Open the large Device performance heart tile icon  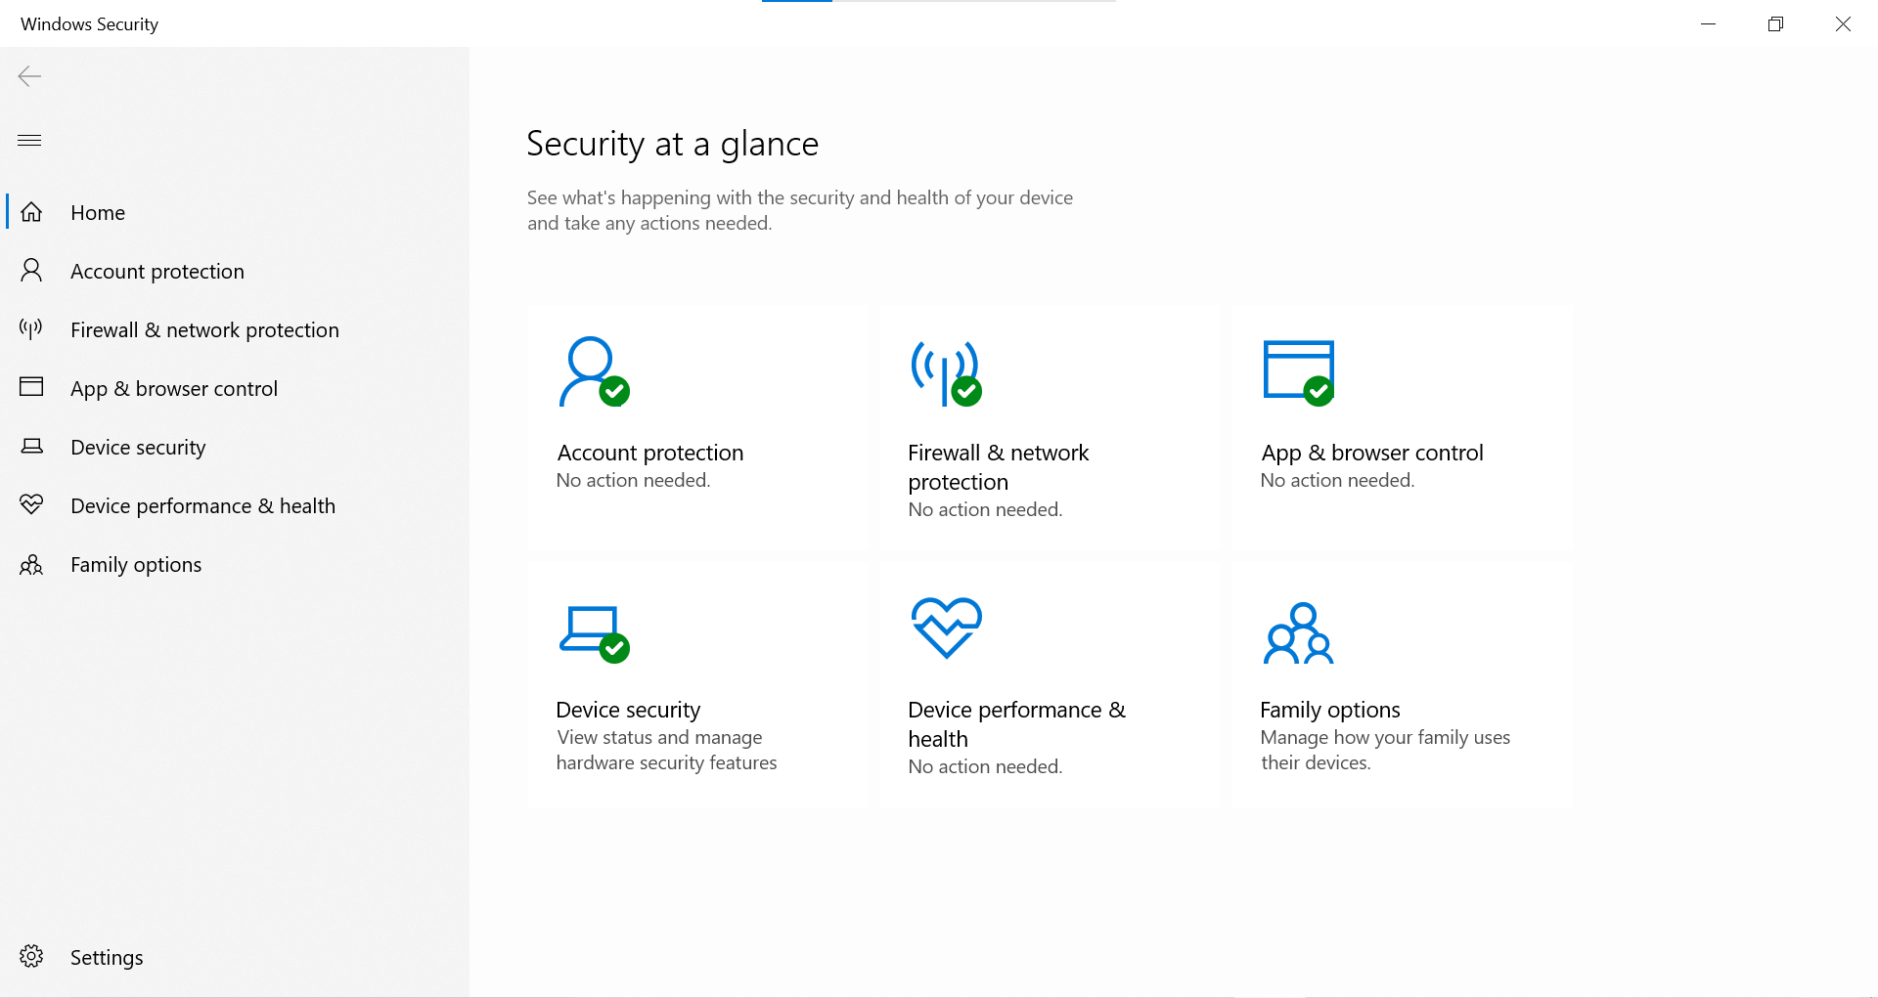click(946, 629)
